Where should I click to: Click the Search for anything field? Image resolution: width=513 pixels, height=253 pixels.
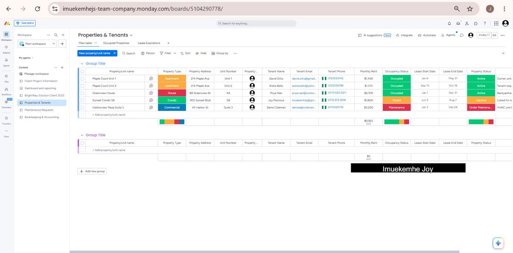click(256, 24)
